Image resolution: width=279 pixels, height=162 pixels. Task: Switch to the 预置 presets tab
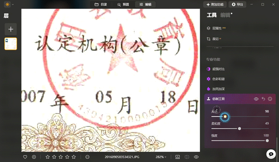pos(123,4)
